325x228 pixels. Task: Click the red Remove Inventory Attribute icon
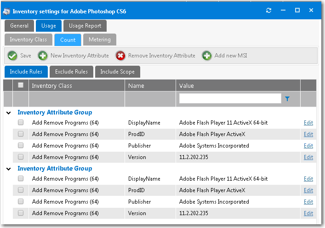click(x=120, y=56)
